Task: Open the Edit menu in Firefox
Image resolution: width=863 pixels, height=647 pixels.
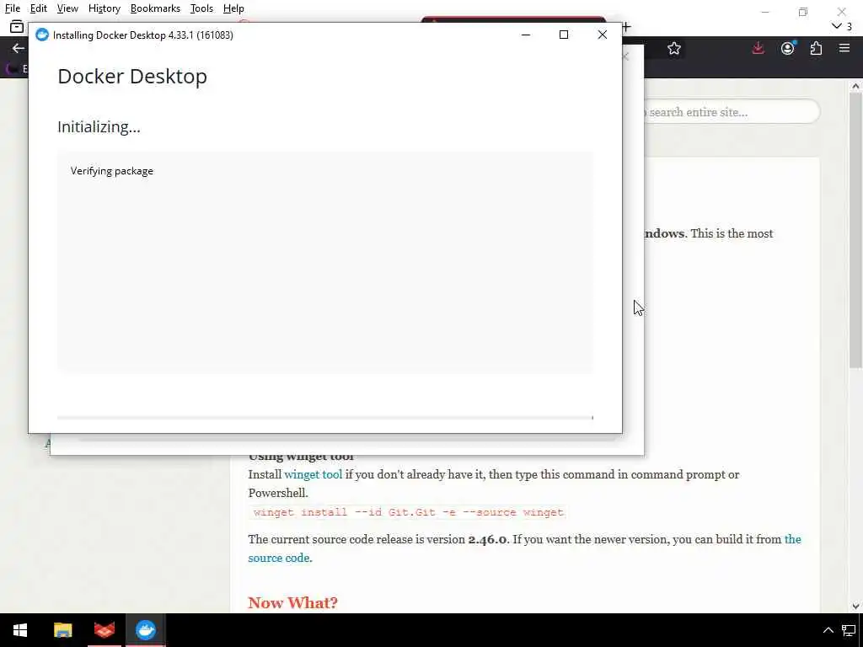Action: [x=39, y=8]
